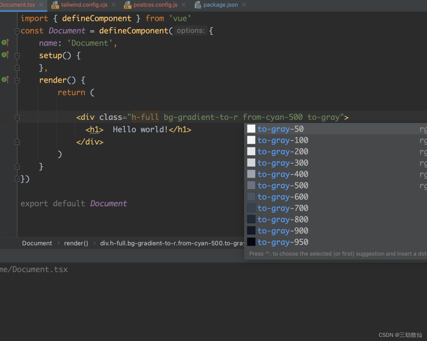427x341 pixels.
Task: Collapse the return block inside render()
Action: (17, 117)
